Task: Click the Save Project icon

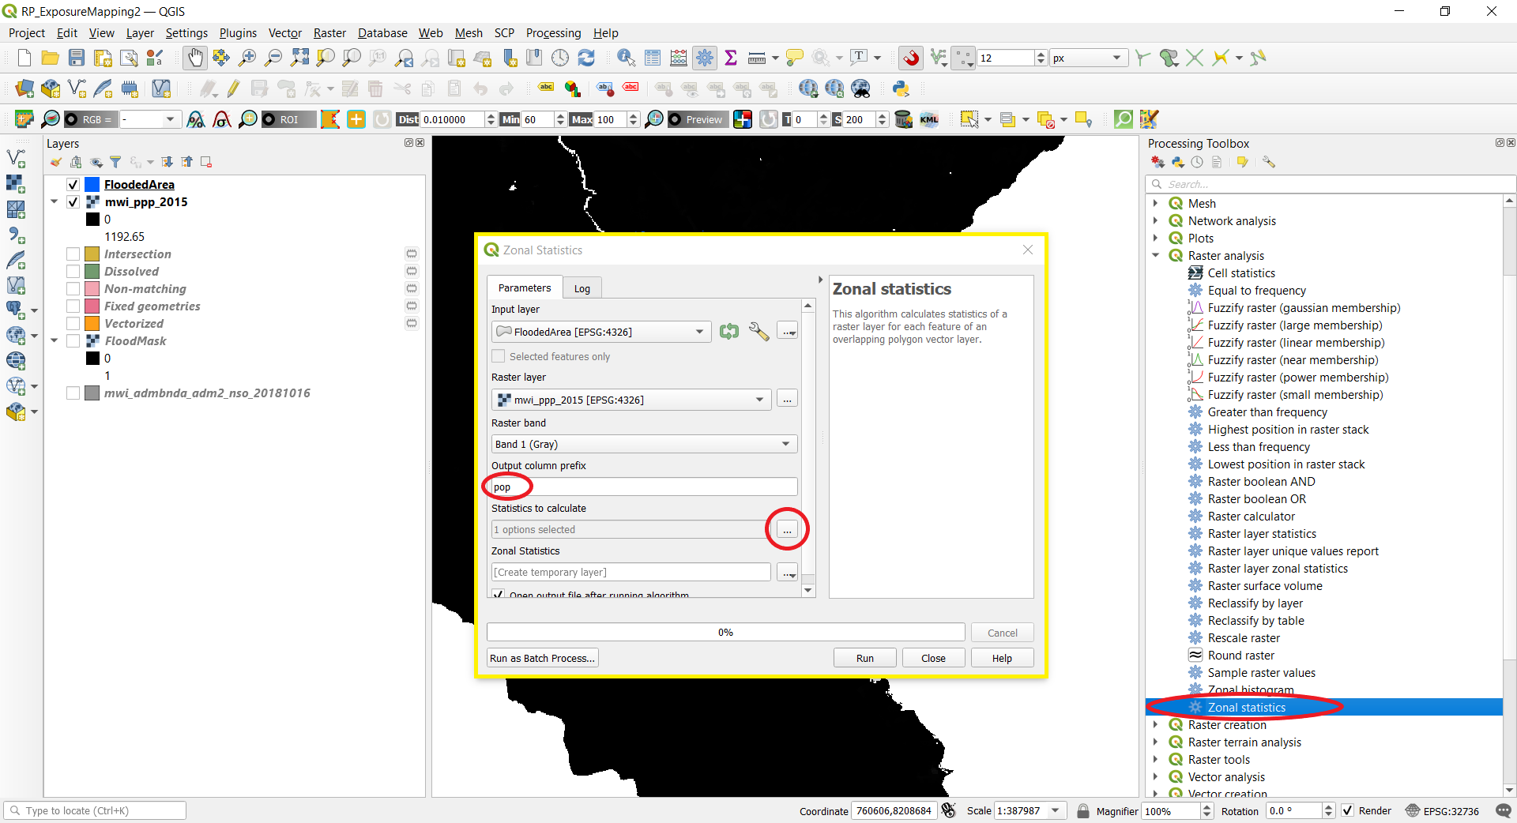Action: pos(76,57)
